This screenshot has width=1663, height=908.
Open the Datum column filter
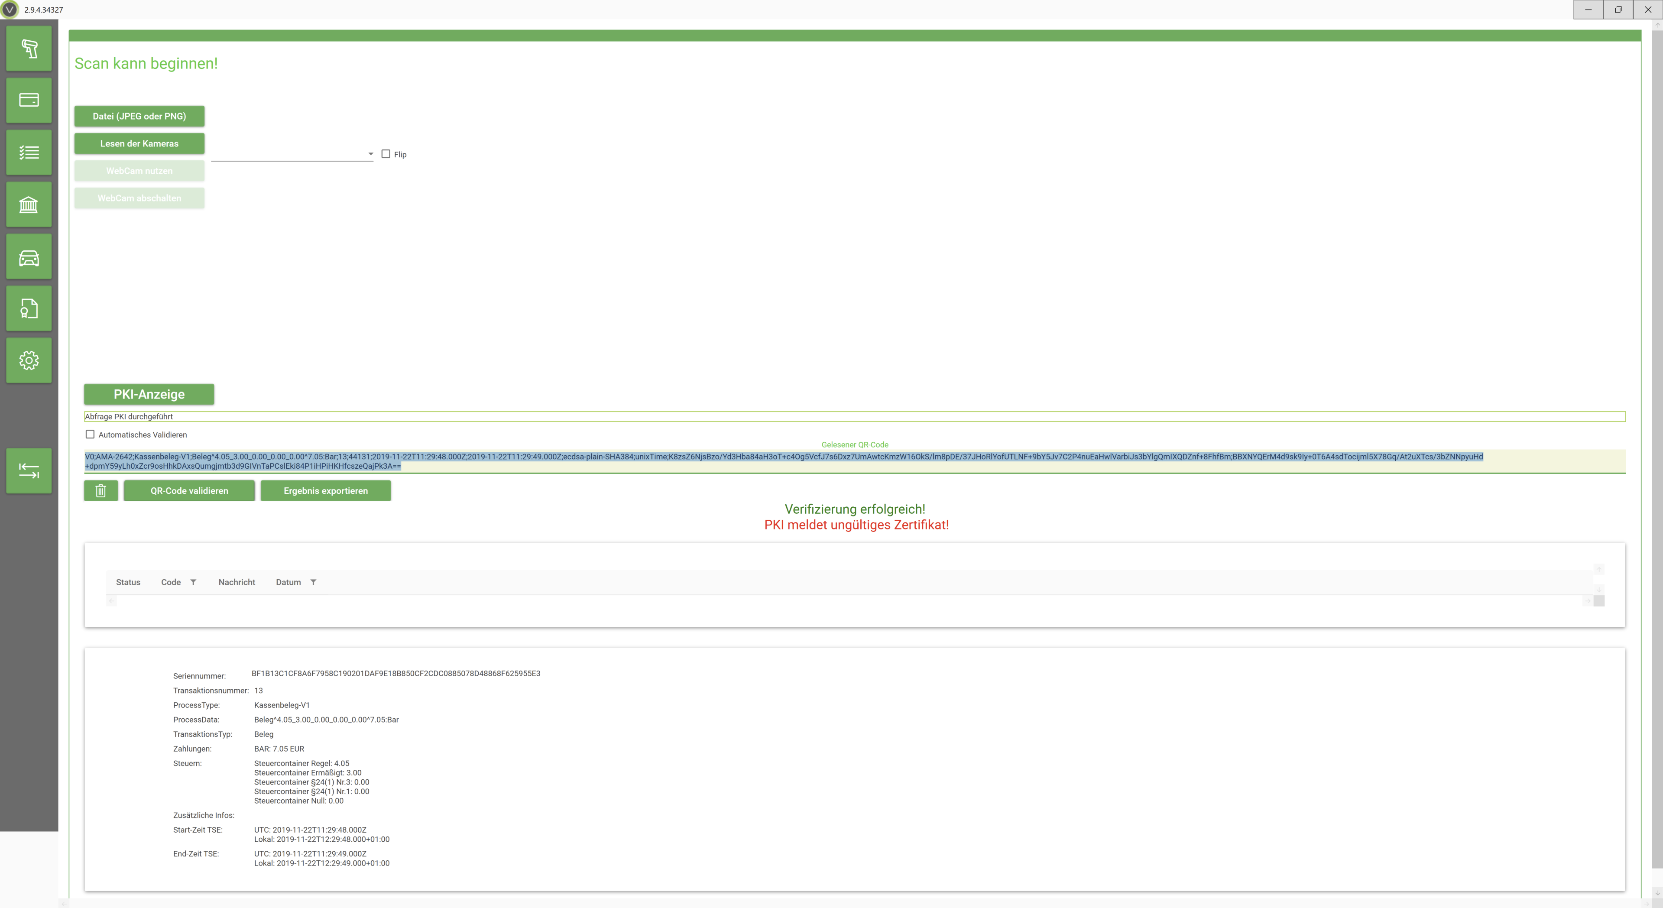pos(313,583)
